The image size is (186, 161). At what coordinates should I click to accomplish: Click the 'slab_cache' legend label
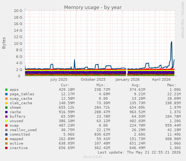pyautogui.click(x=21, y=103)
